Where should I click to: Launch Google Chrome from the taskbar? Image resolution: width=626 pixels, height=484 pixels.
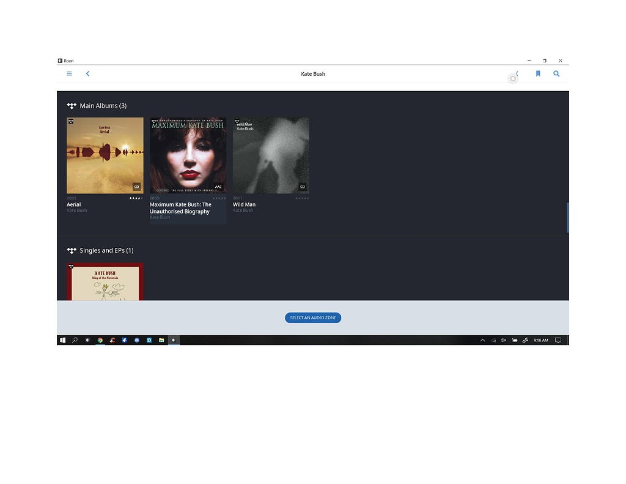100,340
